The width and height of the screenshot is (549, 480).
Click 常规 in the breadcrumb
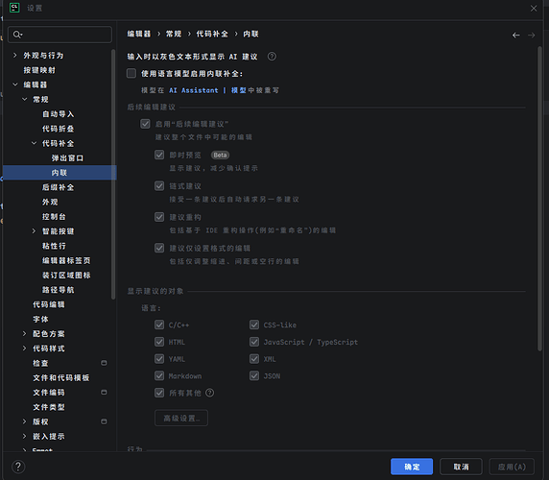(x=174, y=34)
